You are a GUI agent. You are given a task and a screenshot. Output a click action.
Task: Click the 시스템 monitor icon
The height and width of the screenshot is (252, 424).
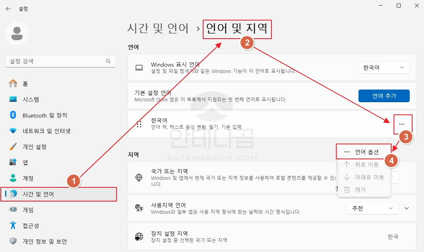(x=13, y=99)
